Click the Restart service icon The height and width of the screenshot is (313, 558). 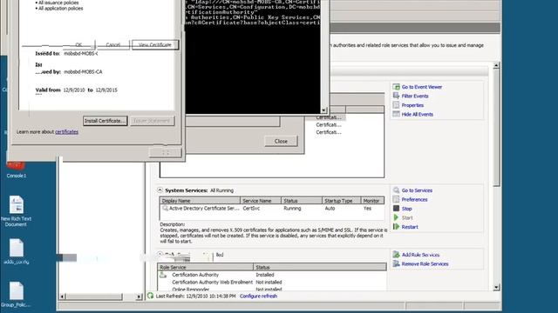click(396, 227)
